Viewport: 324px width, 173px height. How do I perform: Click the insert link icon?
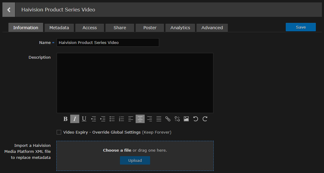pyautogui.click(x=168, y=119)
